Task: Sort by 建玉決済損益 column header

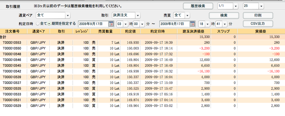Action: point(194,31)
